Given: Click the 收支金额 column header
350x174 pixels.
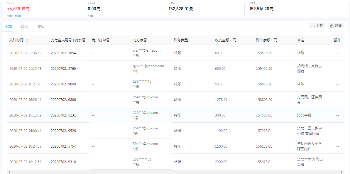Looking at the screenshot, I should (226, 40).
